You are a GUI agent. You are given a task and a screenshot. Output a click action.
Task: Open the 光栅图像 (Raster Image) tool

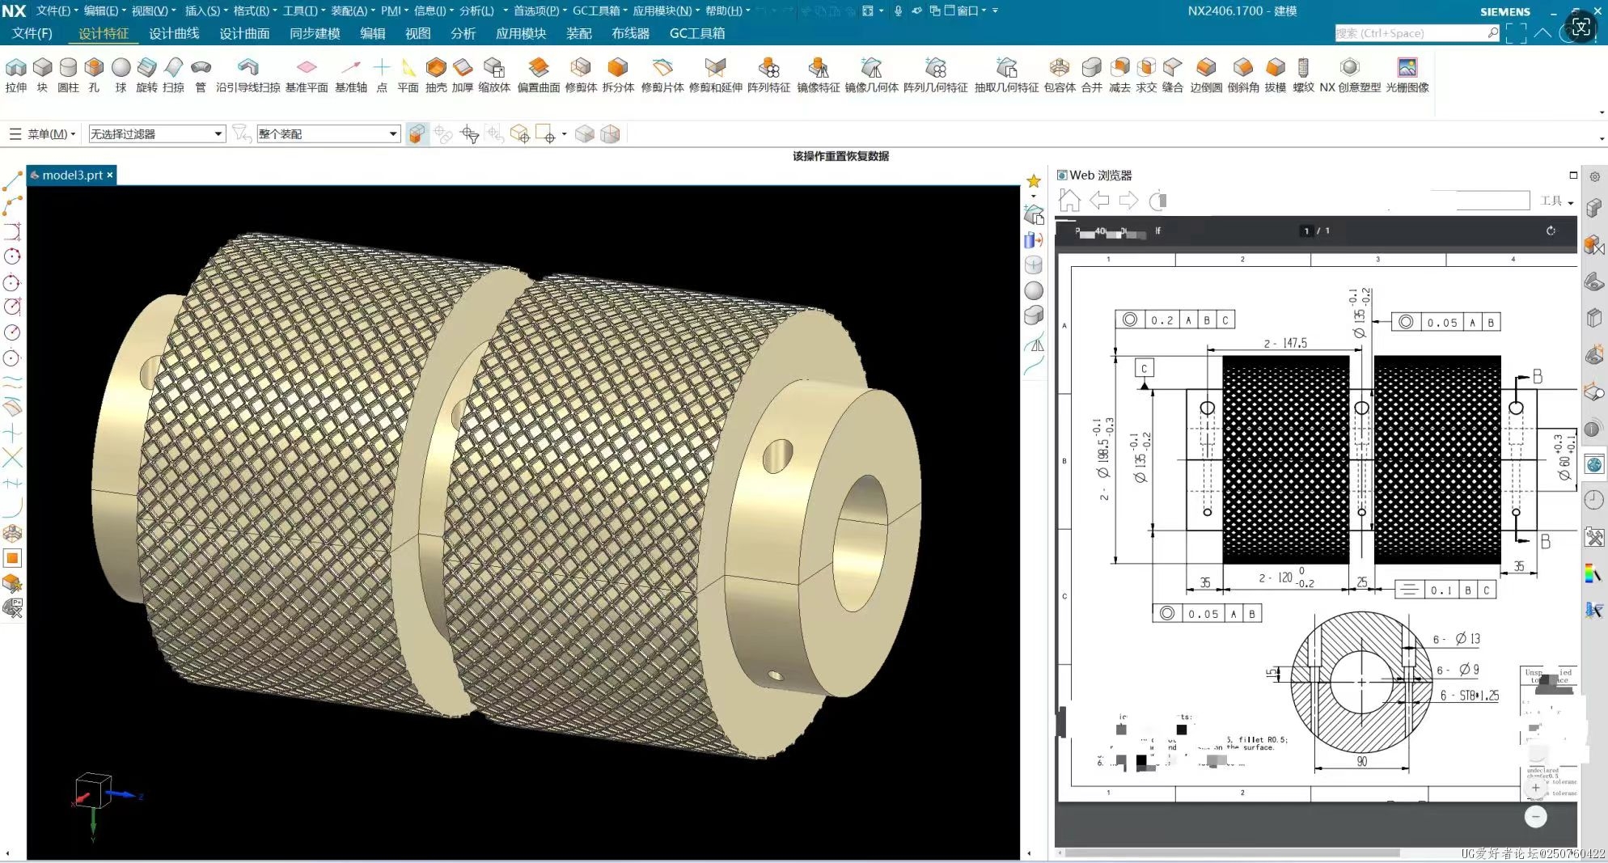tap(1407, 74)
